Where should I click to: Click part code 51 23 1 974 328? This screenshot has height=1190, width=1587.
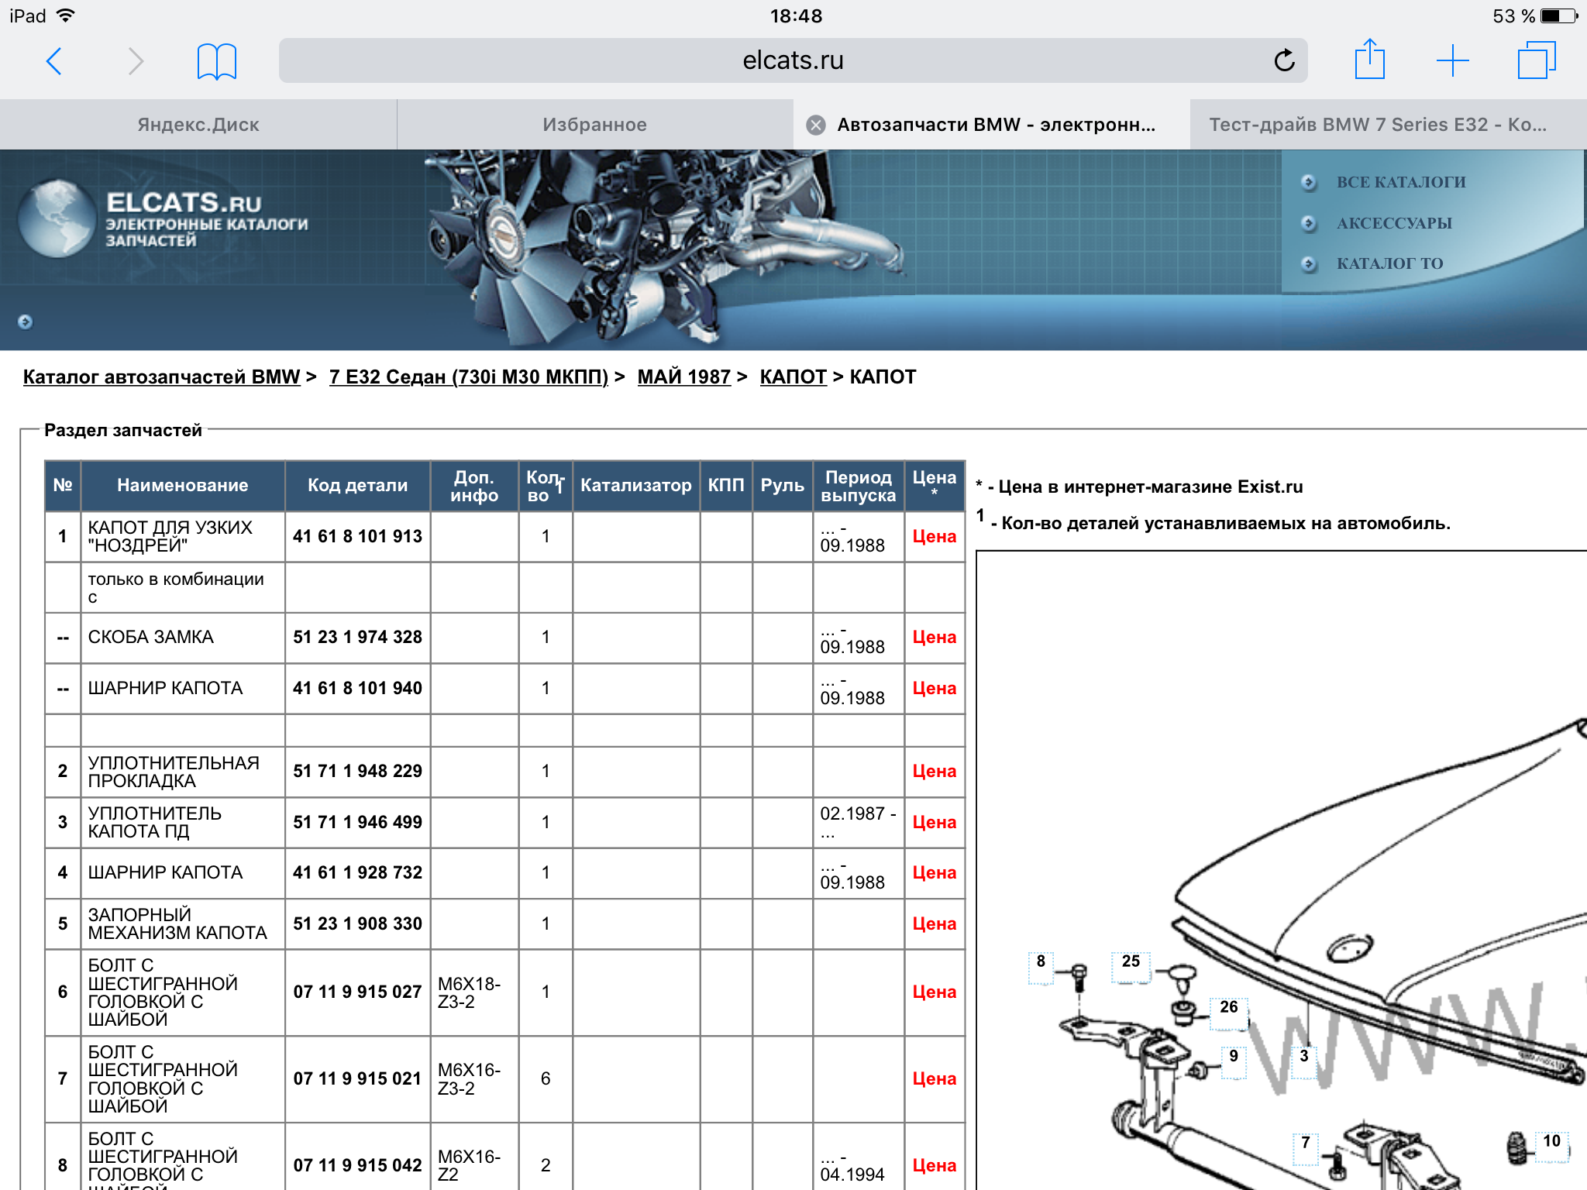[357, 637]
